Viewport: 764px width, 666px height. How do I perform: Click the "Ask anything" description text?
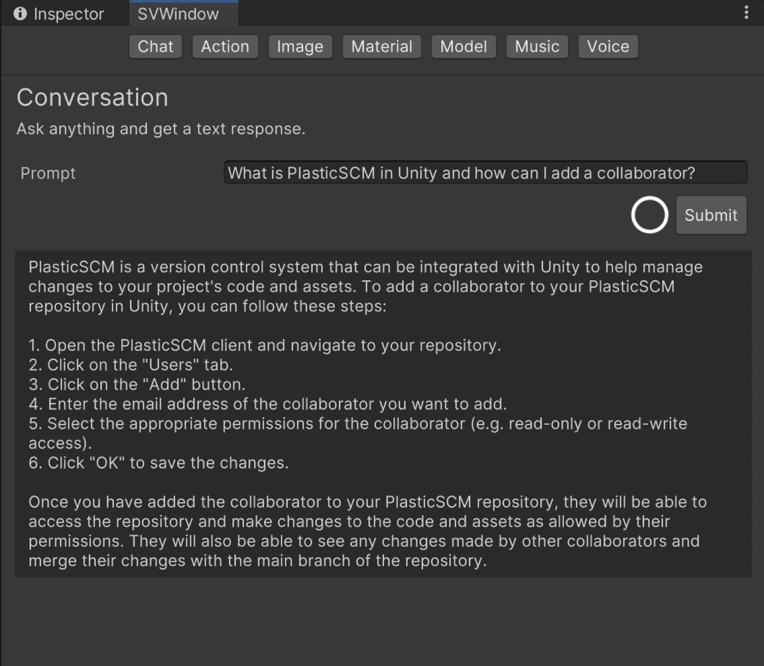point(161,129)
